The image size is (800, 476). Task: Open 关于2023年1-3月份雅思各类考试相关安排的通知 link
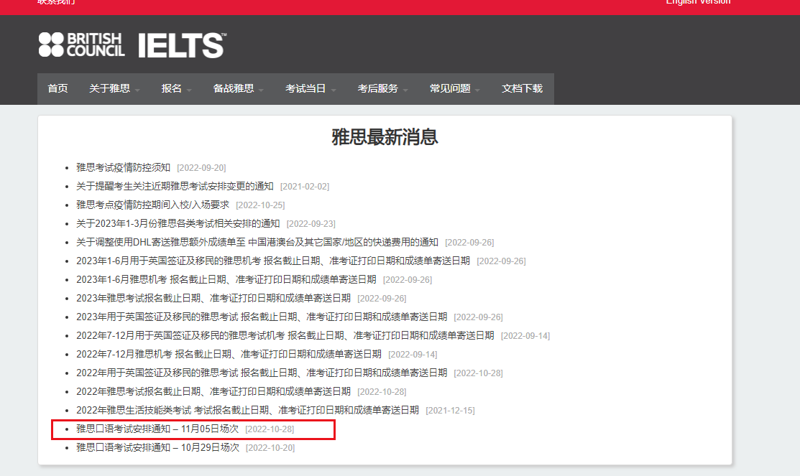pyautogui.click(x=178, y=224)
